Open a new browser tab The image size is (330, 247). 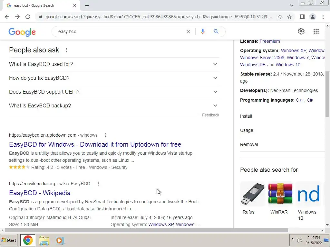[x=87, y=5]
